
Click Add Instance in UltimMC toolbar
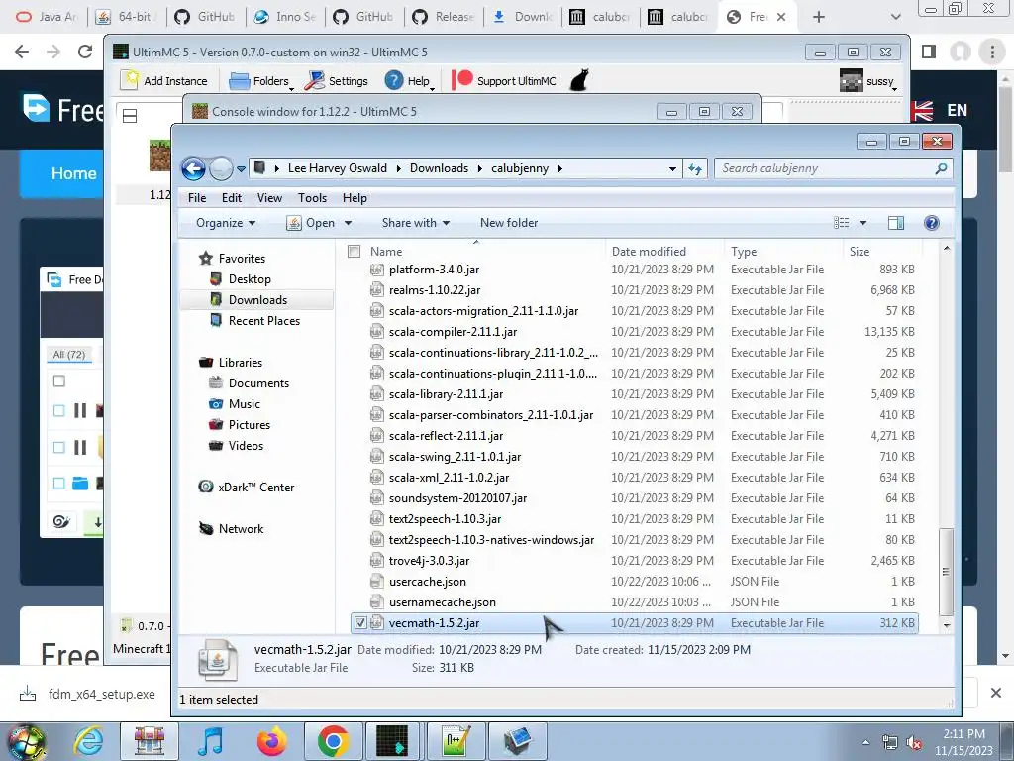tap(165, 81)
